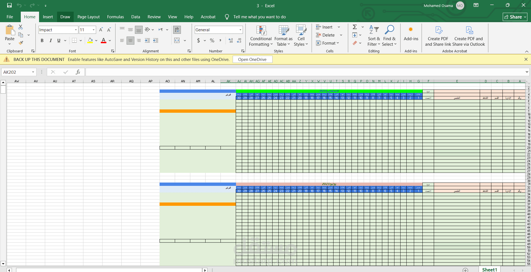This screenshot has width=531, height=272.
Task: Click the Share button
Action: pyautogui.click(x=515, y=17)
